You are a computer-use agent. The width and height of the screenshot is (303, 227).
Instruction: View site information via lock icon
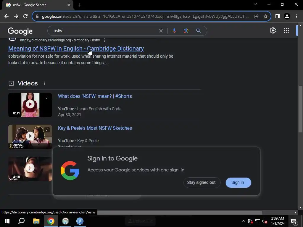tap(37, 17)
